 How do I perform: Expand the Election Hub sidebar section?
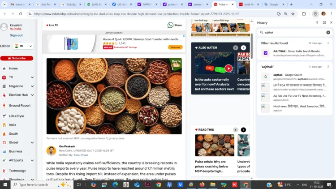[x=32, y=95]
